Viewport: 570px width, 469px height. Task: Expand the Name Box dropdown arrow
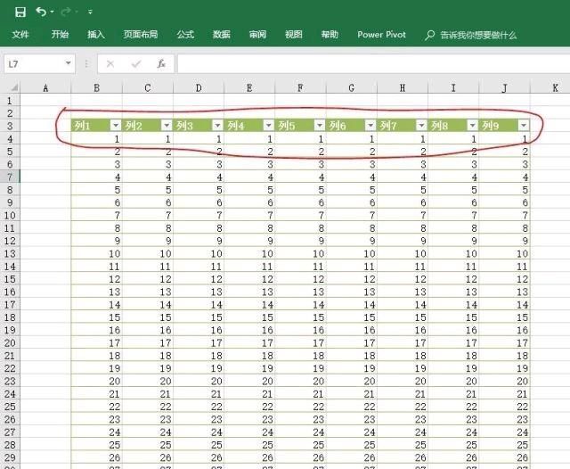(x=68, y=63)
